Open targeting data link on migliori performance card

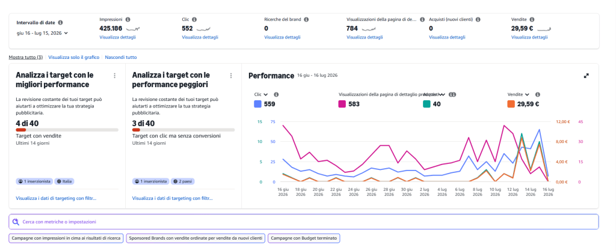pyautogui.click(x=56, y=198)
